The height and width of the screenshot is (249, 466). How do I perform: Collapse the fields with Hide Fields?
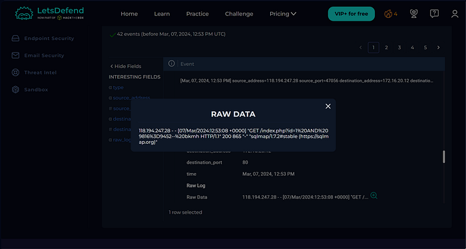coord(125,67)
